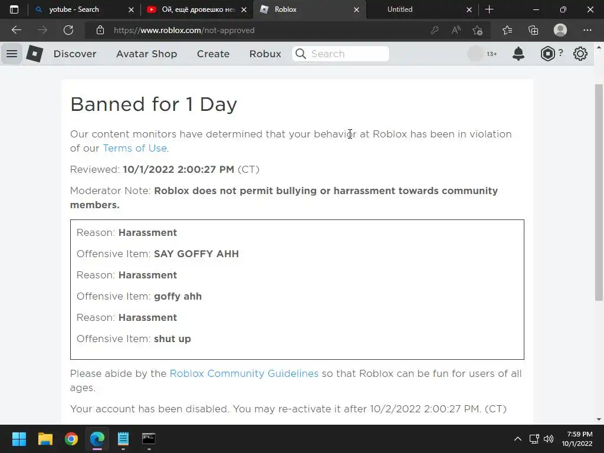Open the Roblox settings gear
Viewport: 604px width, 453px height.
[580, 54]
